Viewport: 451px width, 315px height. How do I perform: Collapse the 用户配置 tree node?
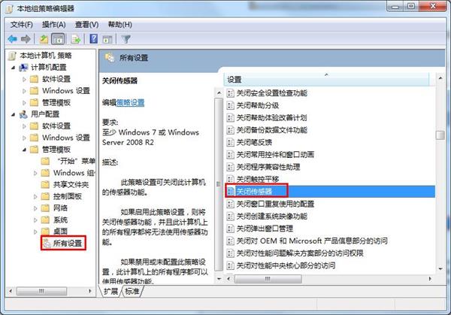(14, 114)
